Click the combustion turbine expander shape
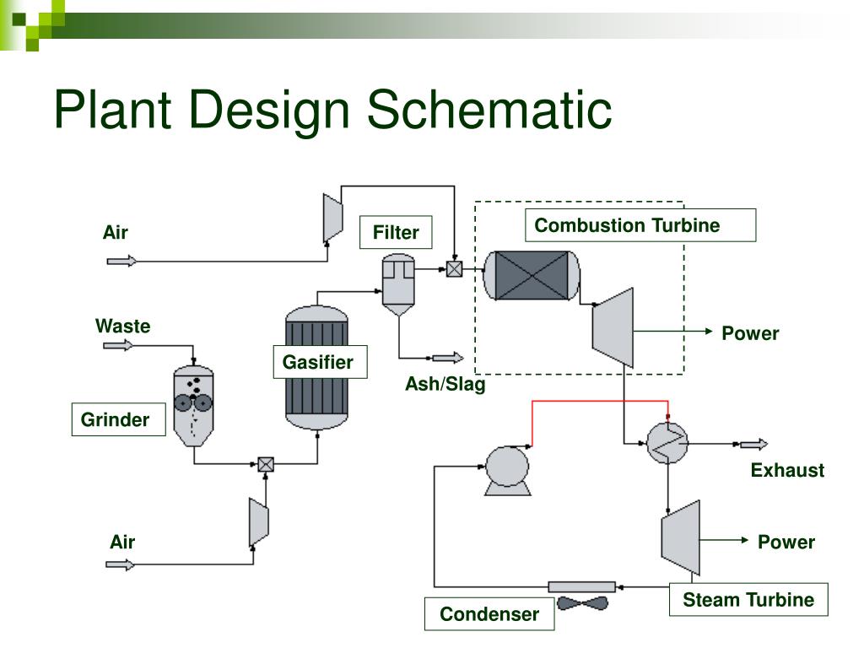The height and width of the screenshot is (648, 864). pos(613,327)
